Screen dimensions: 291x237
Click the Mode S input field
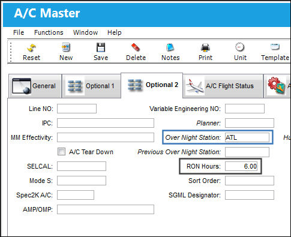(82, 181)
